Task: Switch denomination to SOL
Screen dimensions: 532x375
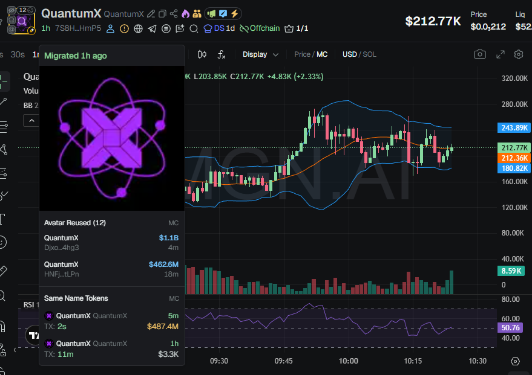Action: click(x=369, y=54)
